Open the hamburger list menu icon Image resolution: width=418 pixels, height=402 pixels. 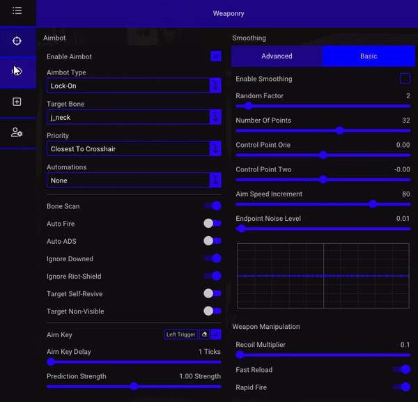(17, 10)
